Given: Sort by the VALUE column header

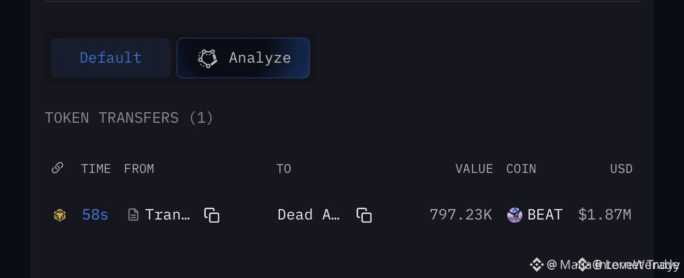Looking at the screenshot, I should click(474, 169).
